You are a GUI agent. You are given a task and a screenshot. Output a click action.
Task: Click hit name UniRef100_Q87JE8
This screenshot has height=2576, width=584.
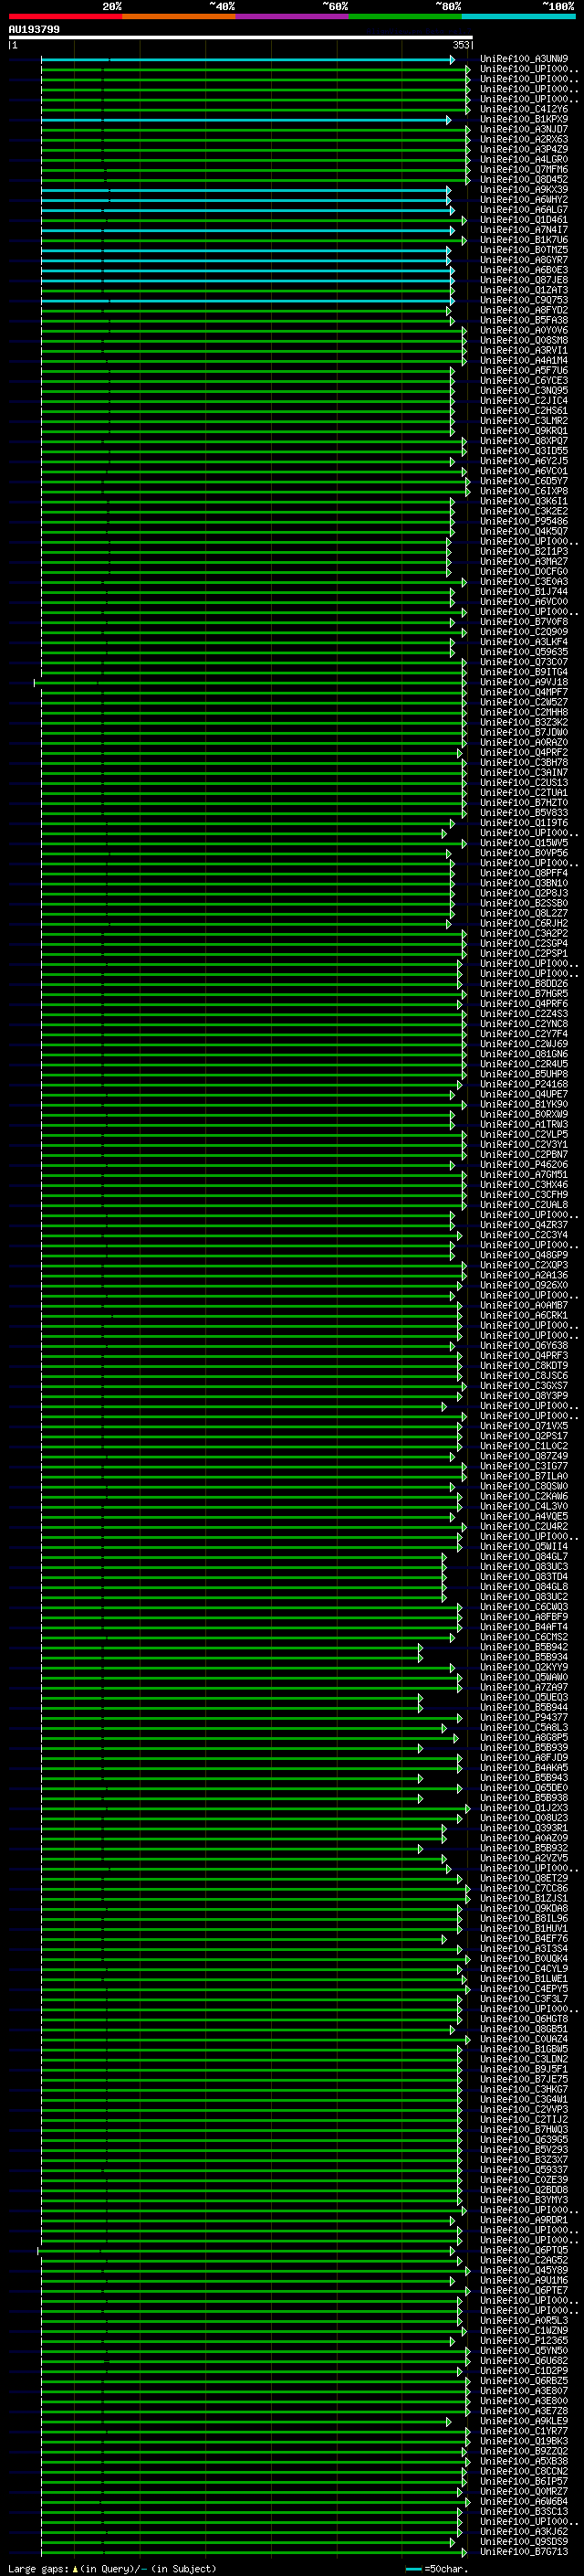[x=524, y=280]
